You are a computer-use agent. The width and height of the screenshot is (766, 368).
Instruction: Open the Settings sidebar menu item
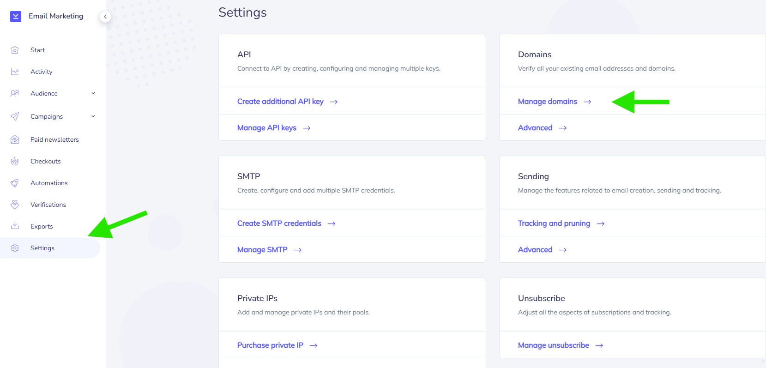point(42,248)
